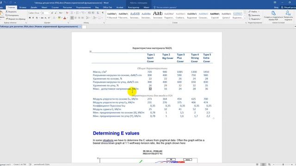Click the multilevel list icon

click(83, 13)
